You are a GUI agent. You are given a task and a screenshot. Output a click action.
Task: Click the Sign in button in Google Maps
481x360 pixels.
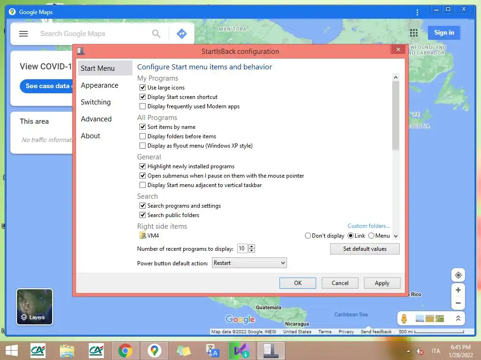point(444,33)
